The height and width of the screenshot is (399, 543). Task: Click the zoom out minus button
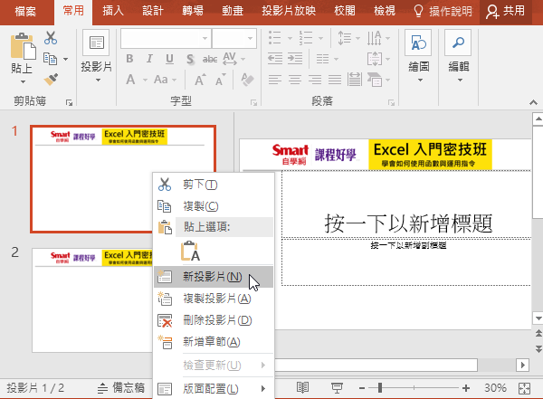tap(362, 388)
